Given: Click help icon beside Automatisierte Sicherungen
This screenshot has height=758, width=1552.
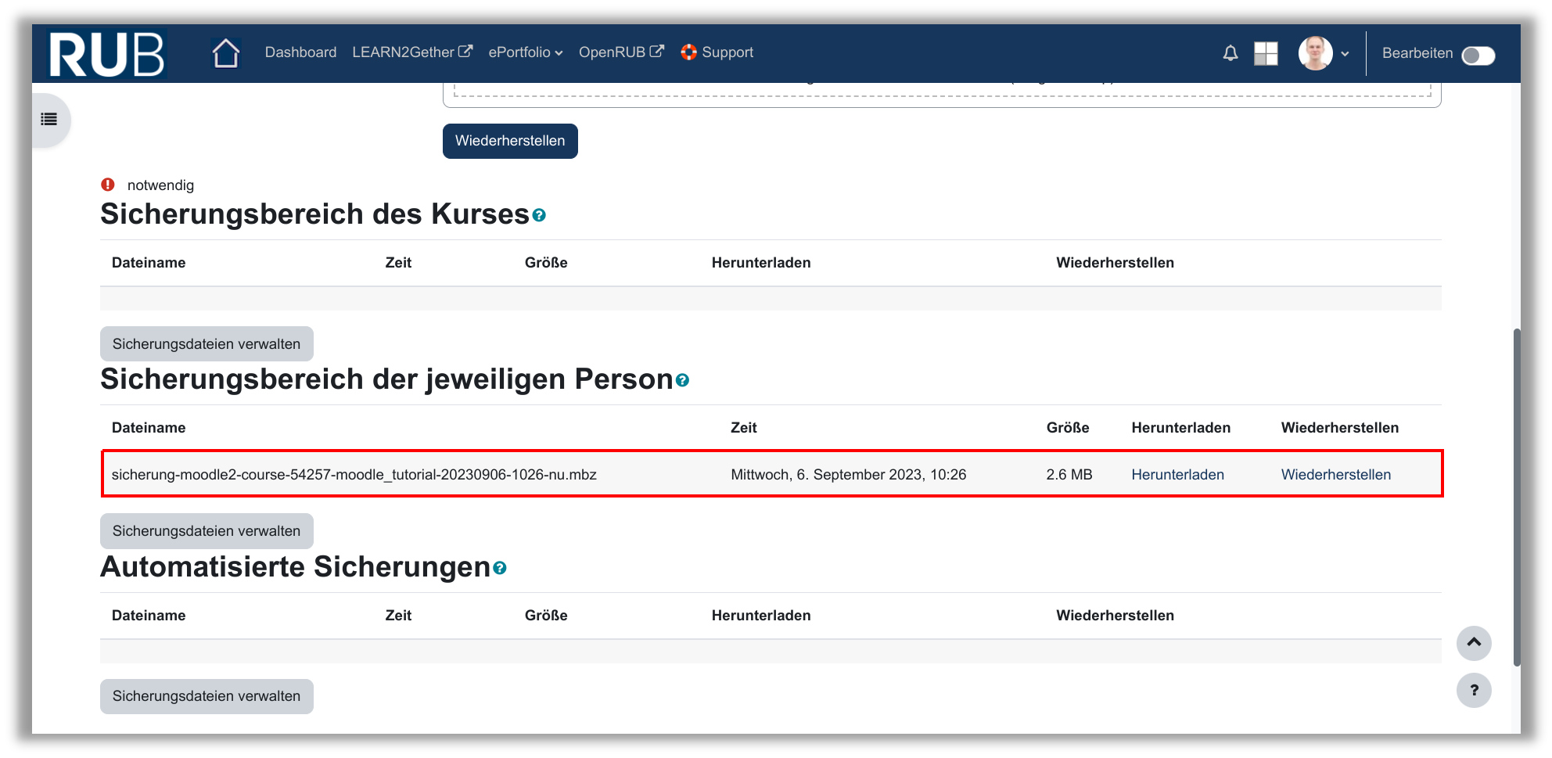Looking at the screenshot, I should (500, 568).
